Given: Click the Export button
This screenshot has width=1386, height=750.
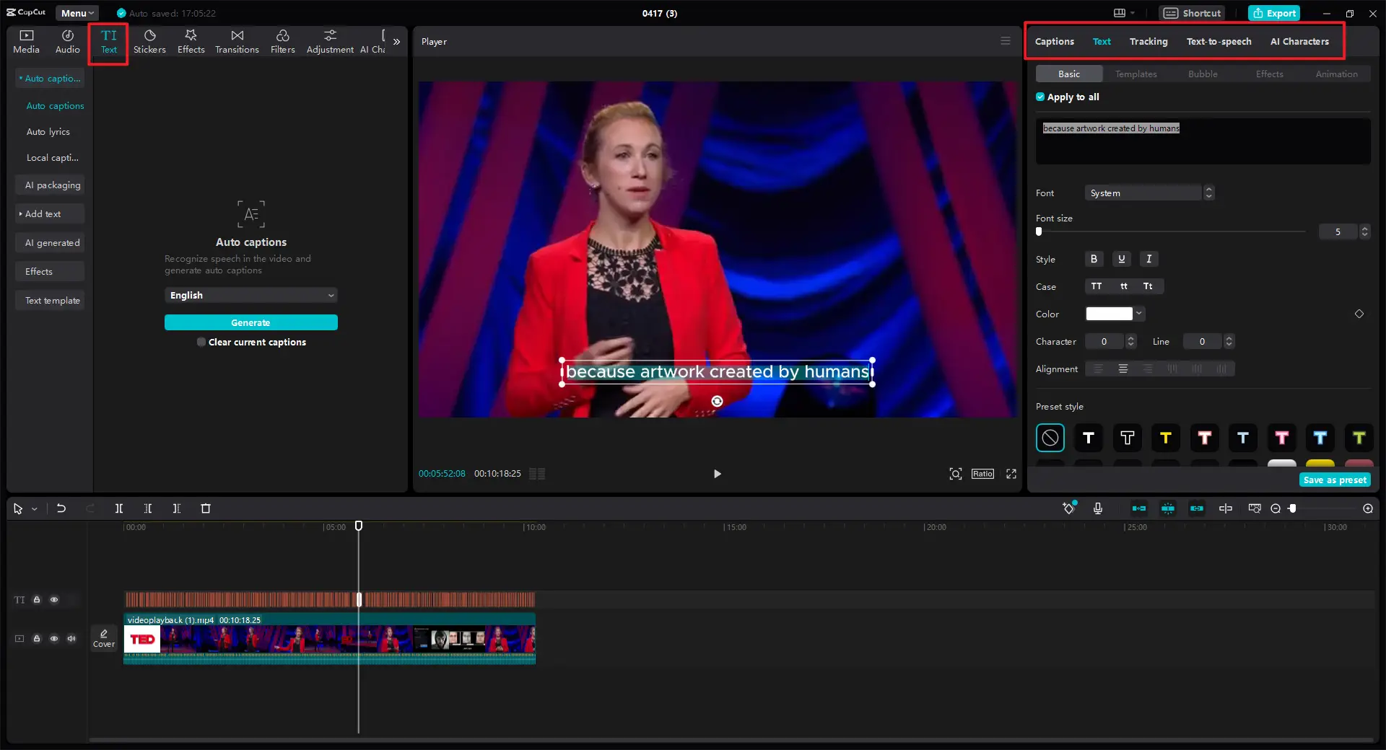Looking at the screenshot, I should point(1273,13).
